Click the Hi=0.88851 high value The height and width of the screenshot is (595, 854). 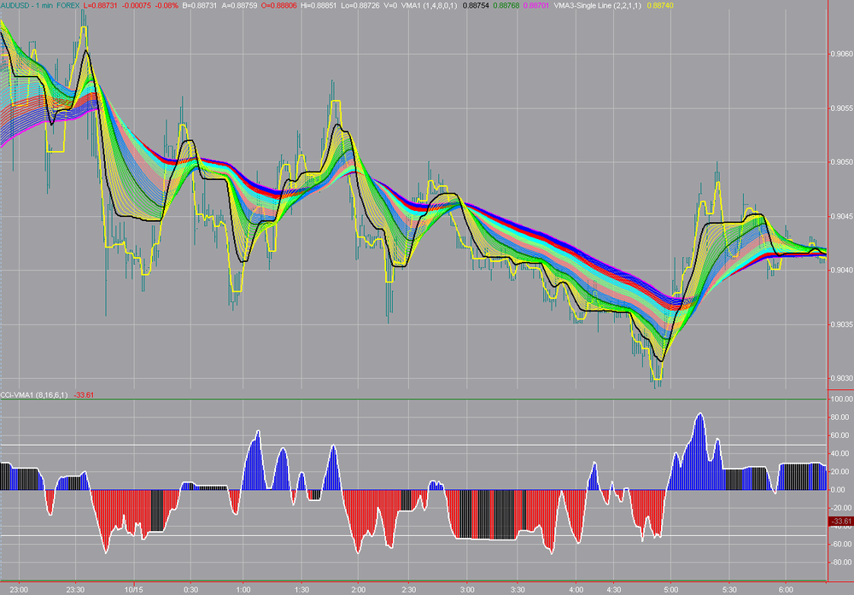(x=319, y=5)
